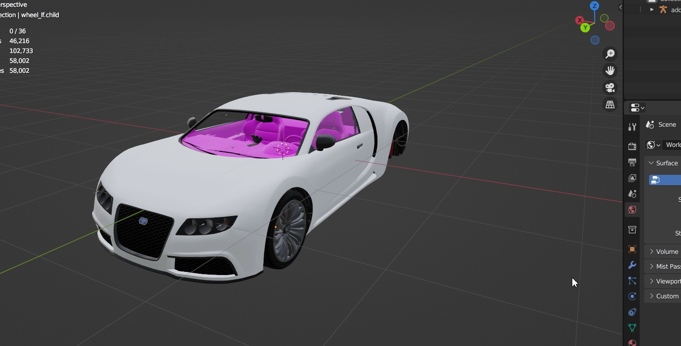Click the zoom magnifier viewport icon

[610, 54]
